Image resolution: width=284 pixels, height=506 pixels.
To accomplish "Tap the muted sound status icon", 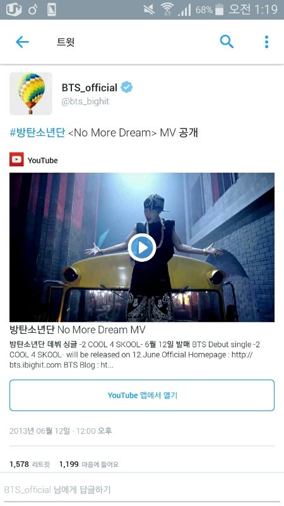I will [149, 9].
